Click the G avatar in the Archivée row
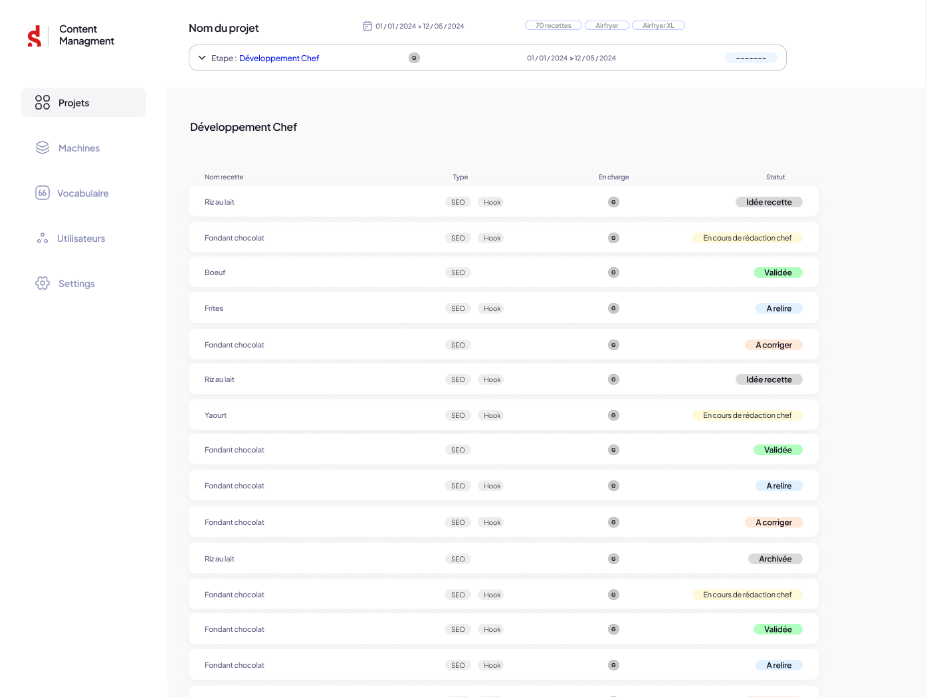The height and width of the screenshot is (697, 927). click(x=613, y=559)
